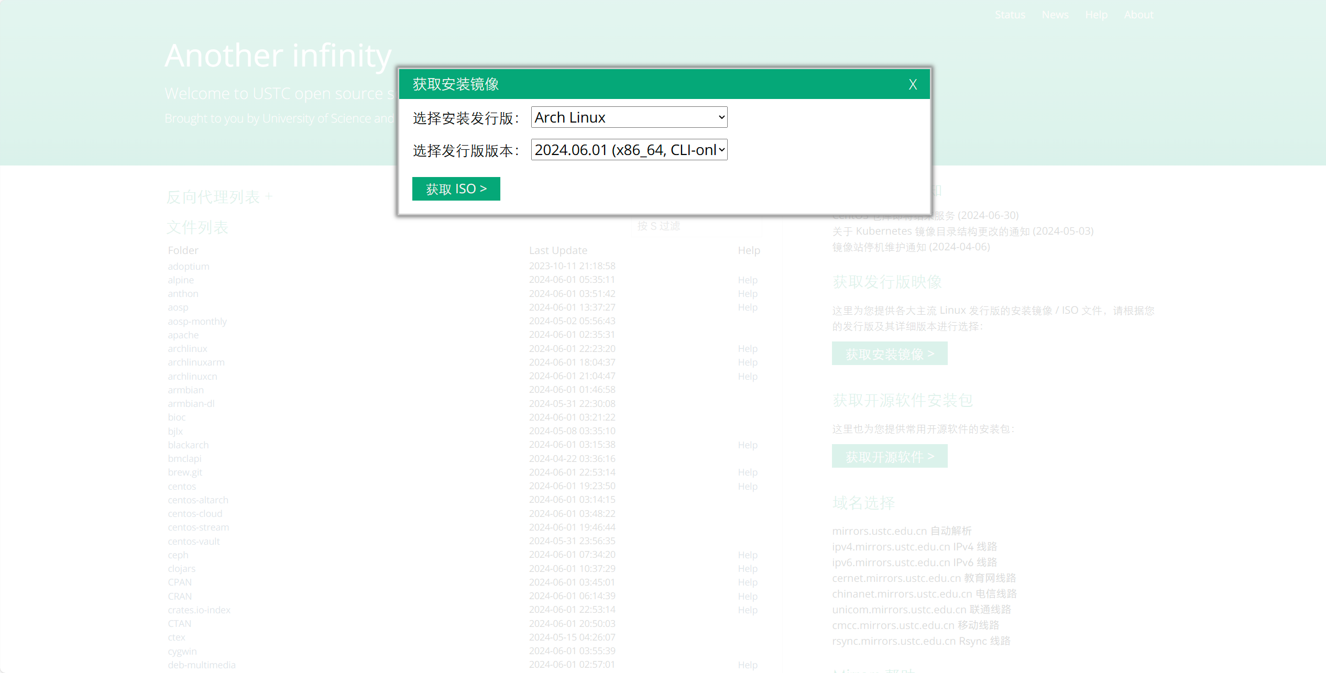The height and width of the screenshot is (673, 1326).
Task: Open the centos-stream folder
Action: 198,527
